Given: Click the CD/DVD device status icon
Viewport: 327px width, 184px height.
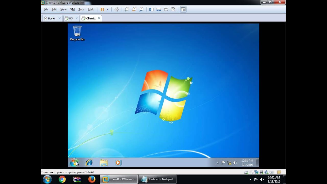Looking at the screenshot, I should 251,172.
